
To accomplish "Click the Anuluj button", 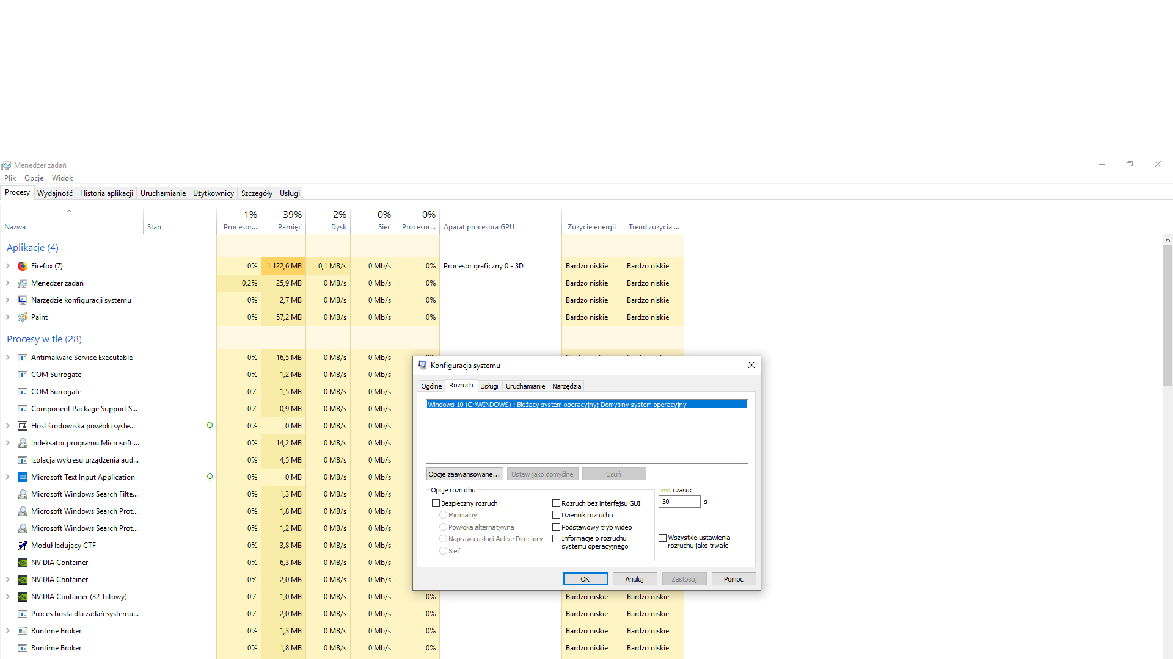I will click(635, 579).
